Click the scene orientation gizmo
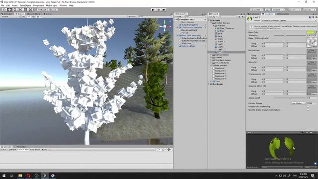 (x=165, y=26)
